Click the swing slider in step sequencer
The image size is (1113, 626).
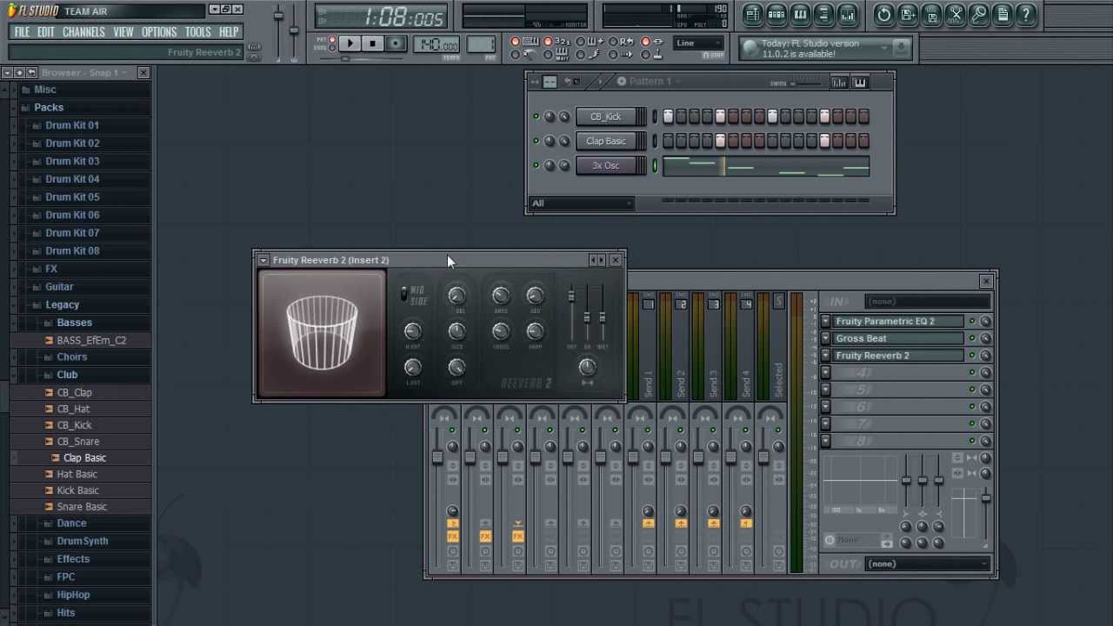tap(805, 83)
